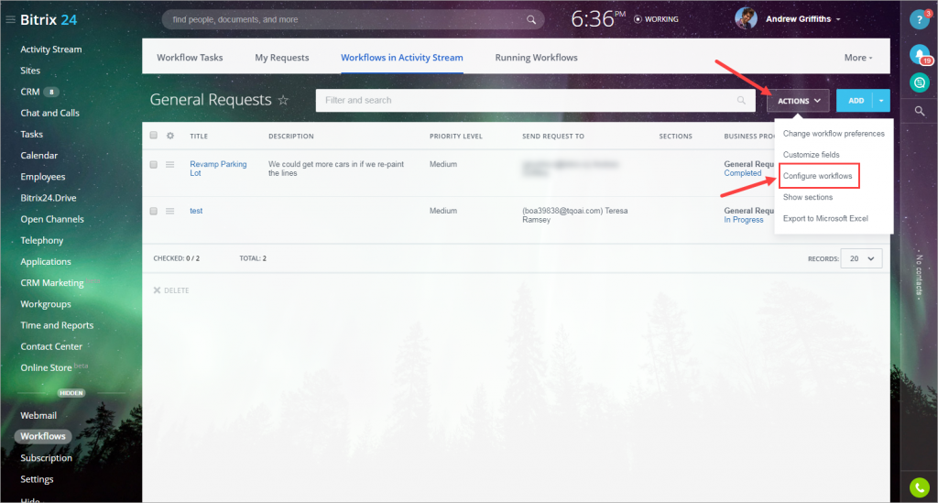Toggle the select-all checkbox in table header
Image resolution: width=938 pixels, height=503 pixels.
(154, 136)
